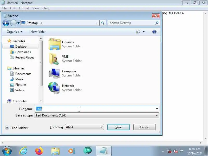Select the Computer system folder icon

[x=54, y=73]
